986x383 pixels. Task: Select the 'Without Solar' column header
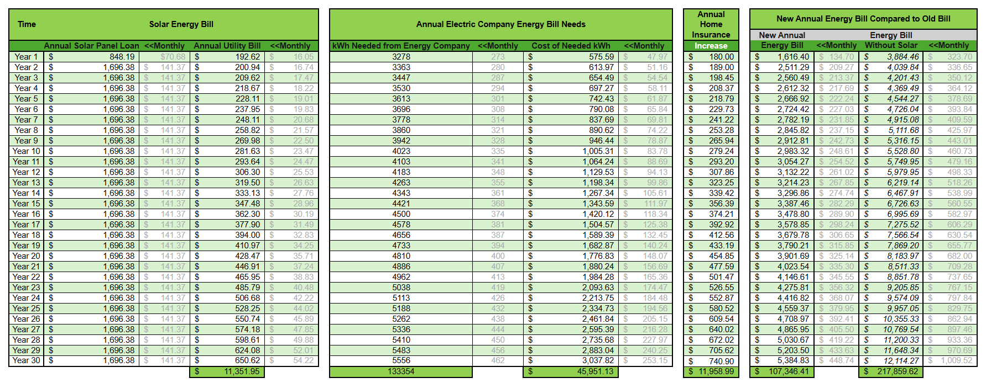tap(891, 45)
